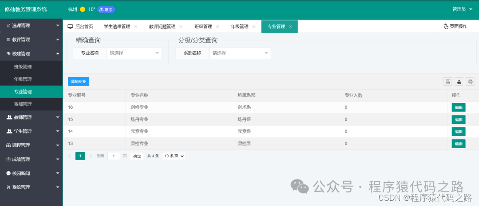
Task: Click the 校园新闻 chat bubble icon
Action: [x=8, y=173]
